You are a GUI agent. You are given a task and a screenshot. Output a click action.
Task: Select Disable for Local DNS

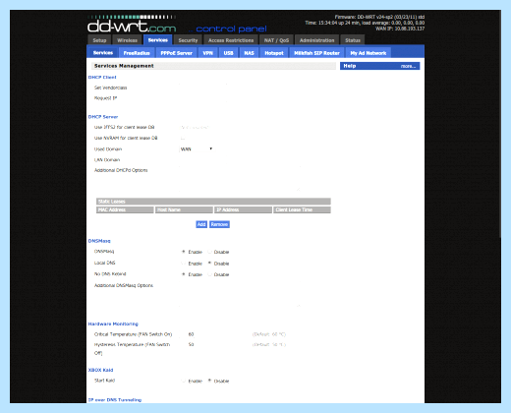click(209, 264)
